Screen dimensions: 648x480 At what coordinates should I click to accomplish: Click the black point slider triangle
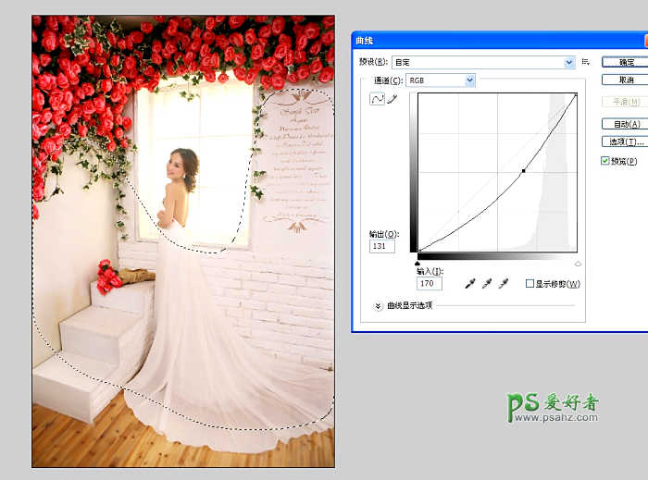click(418, 263)
